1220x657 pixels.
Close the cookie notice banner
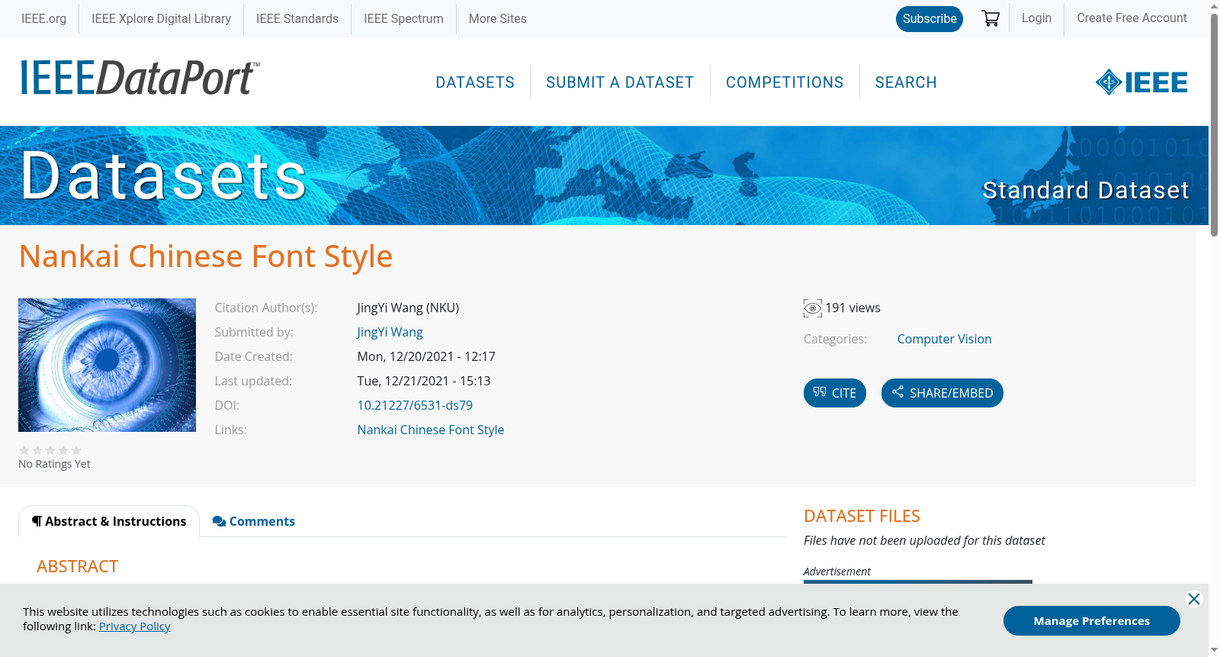tap(1194, 599)
